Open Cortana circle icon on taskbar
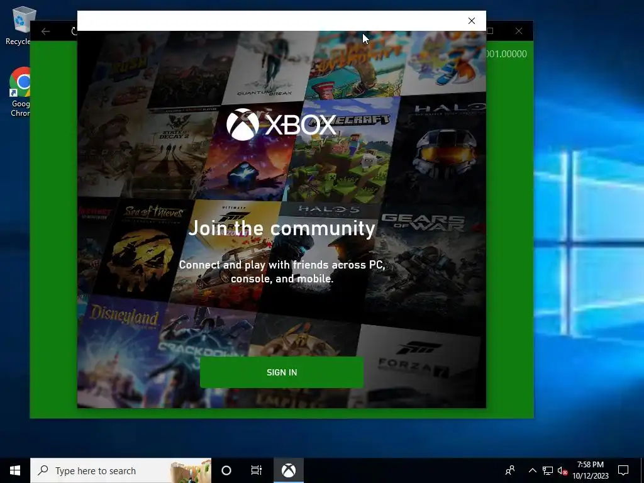This screenshot has height=483, width=644. tap(226, 470)
